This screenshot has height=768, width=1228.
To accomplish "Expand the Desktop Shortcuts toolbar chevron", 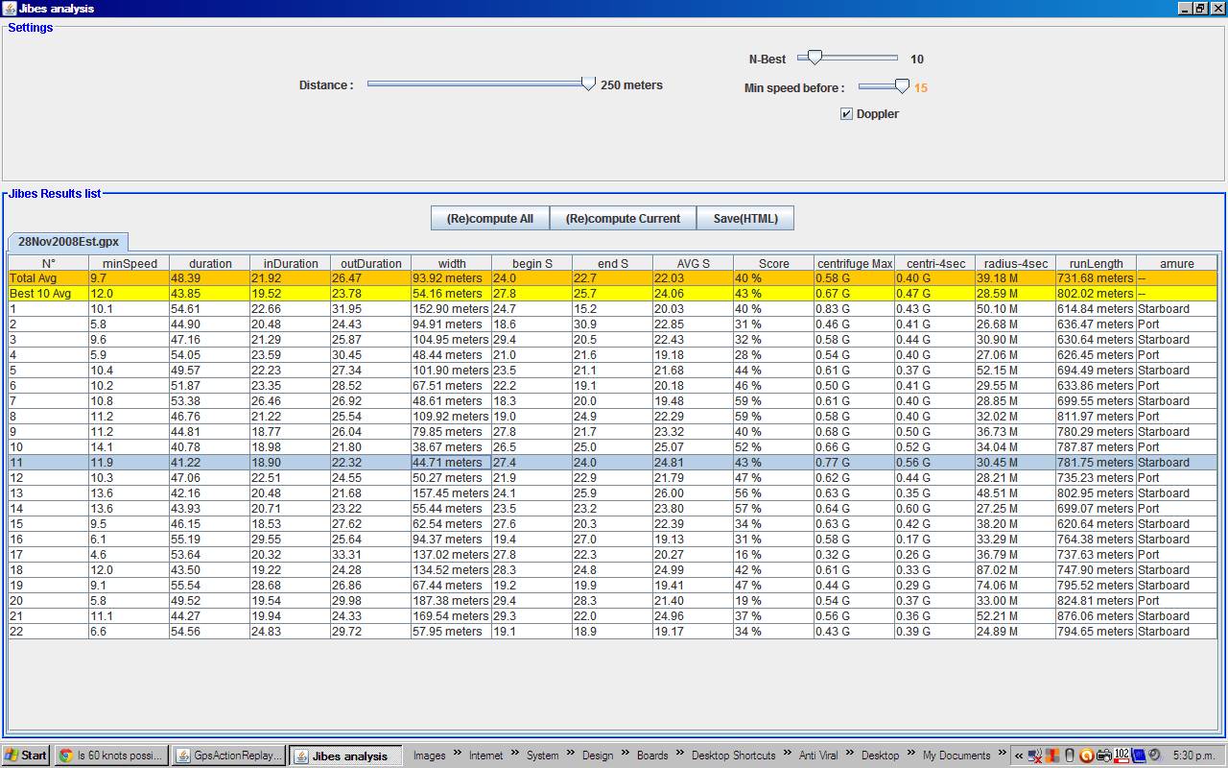I will 787,755.
